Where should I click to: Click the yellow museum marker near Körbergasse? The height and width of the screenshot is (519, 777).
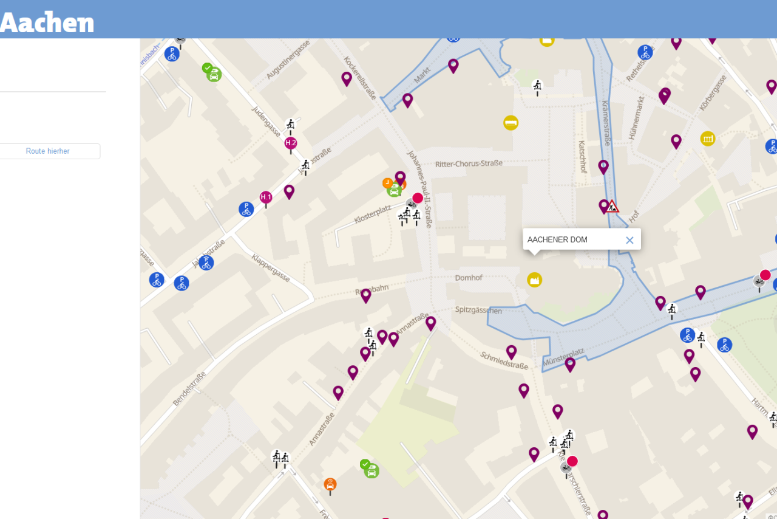click(707, 139)
